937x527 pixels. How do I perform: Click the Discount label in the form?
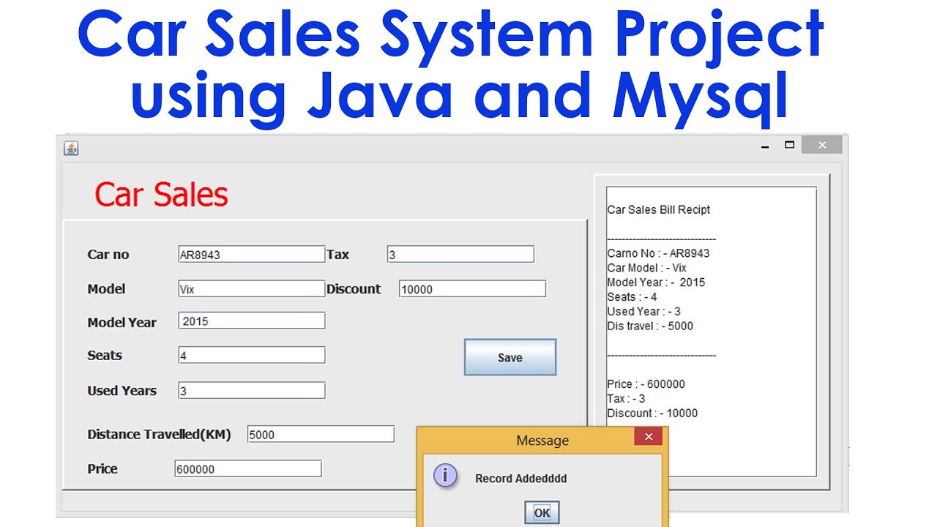point(354,289)
